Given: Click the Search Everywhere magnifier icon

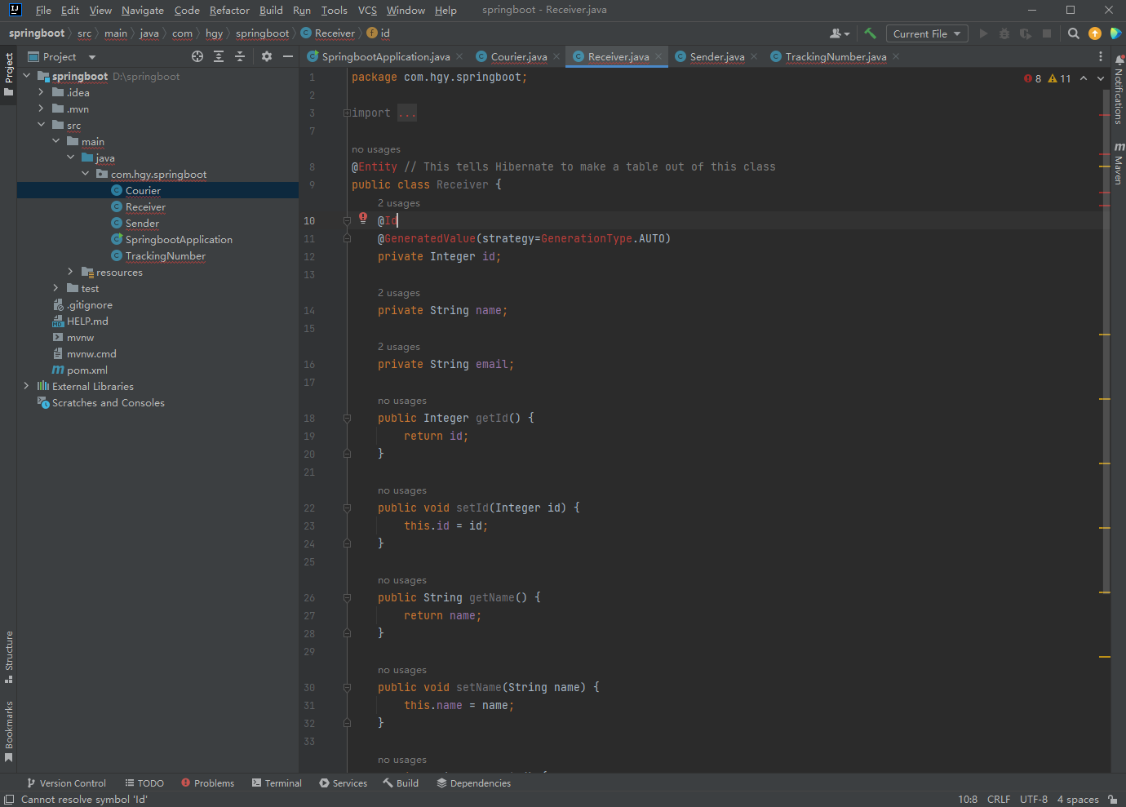Looking at the screenshot, I should click(1074, 33).
